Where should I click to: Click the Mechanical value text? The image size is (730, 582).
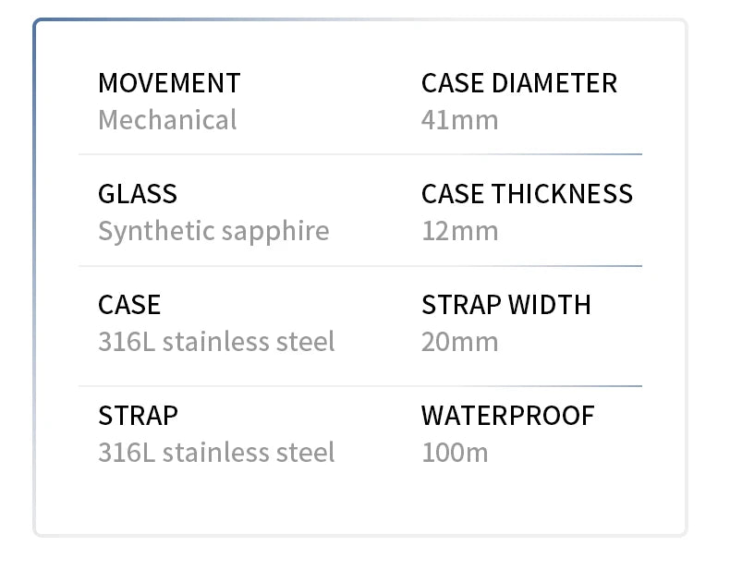tap(167, 120)
